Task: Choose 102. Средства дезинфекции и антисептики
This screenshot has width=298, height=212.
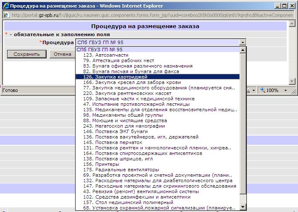Action: [157, 197]
